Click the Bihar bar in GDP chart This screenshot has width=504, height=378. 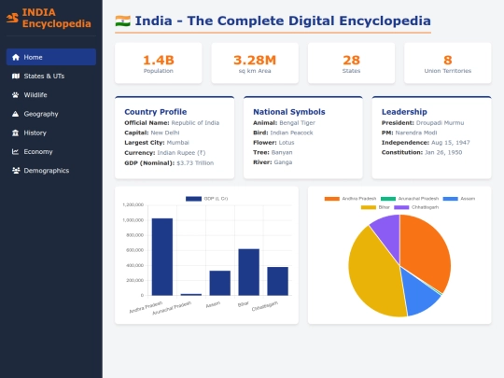pyautogui.click(x=249, y=273)
